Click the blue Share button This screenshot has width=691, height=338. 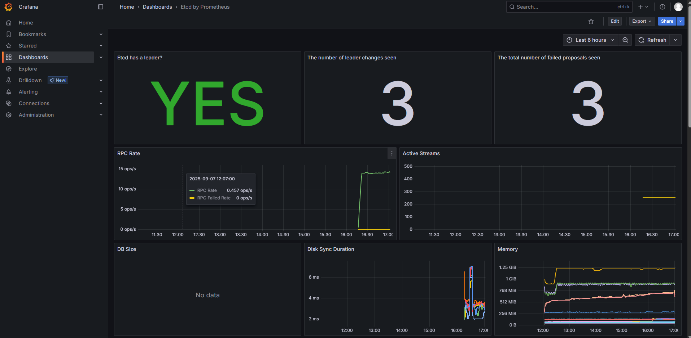pos(667,21)
